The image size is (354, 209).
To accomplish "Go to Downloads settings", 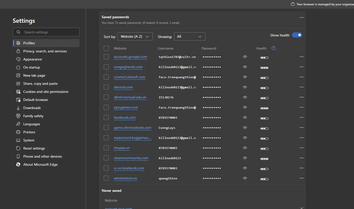I will (46, 108).
